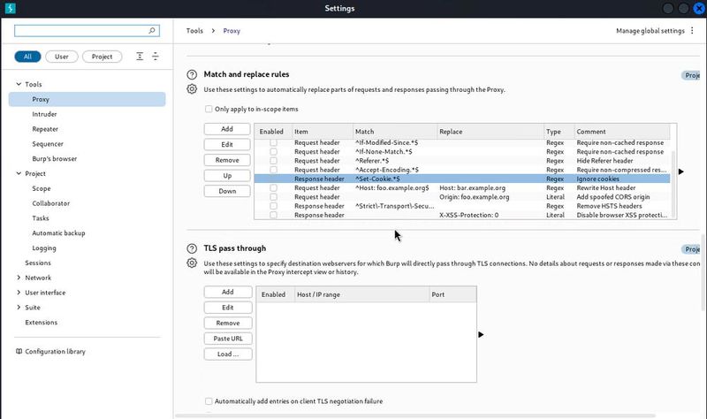Click the search magnifier icon
Screen dimensions: 707x419
[152, 30]
